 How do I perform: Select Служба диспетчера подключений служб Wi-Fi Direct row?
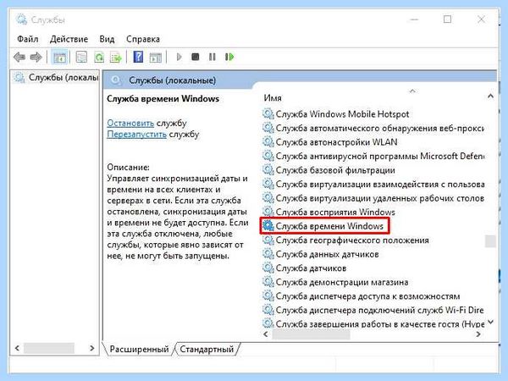(x=373, y=310)
